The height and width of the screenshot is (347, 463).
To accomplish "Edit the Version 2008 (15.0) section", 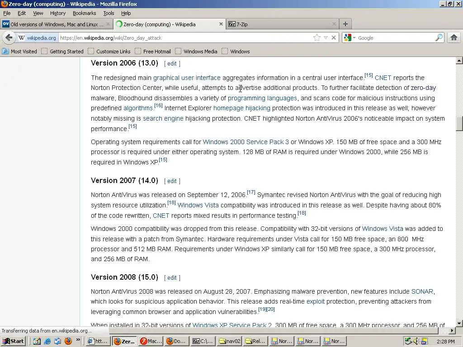I will pyautogui.click(x=172, y=278).
